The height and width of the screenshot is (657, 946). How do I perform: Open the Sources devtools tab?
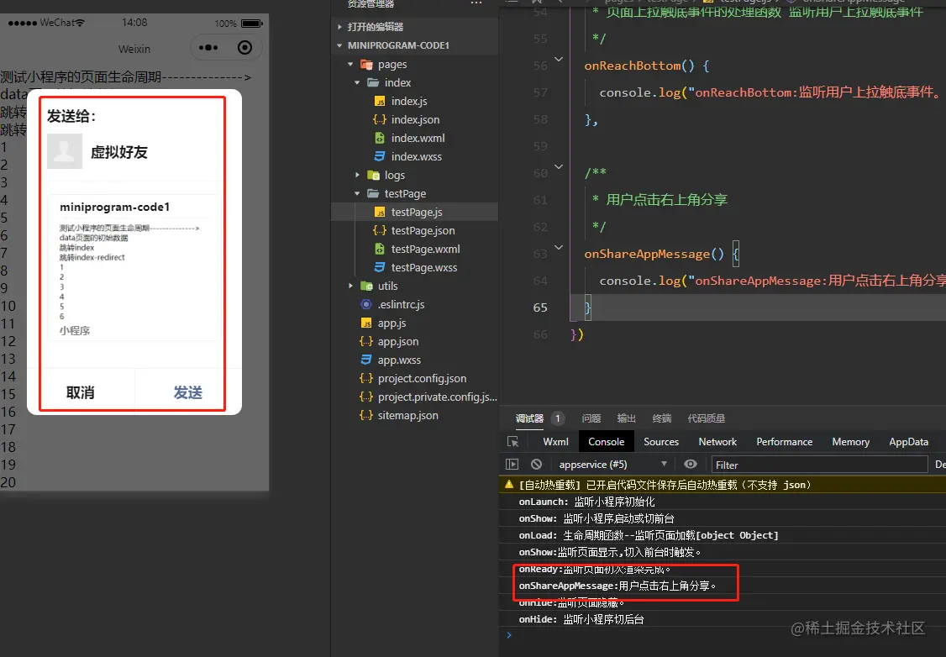(661, 442)
